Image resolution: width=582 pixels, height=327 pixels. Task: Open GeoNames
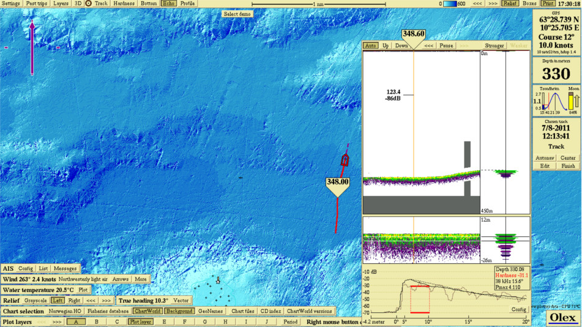click(211, 311)
